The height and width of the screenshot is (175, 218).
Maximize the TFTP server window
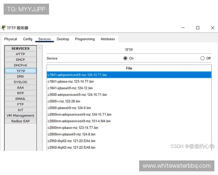198,28
